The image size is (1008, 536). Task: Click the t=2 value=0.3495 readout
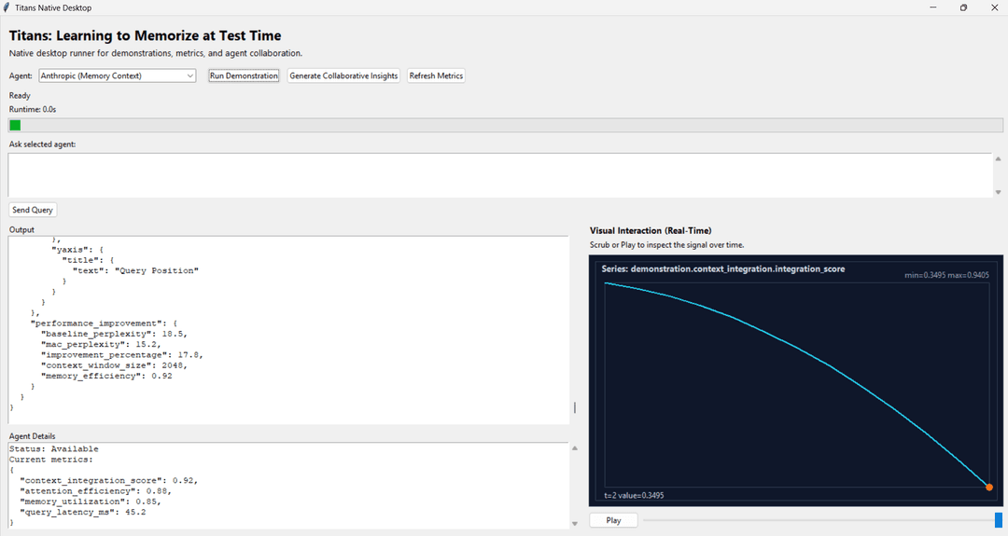coord(634,496)
